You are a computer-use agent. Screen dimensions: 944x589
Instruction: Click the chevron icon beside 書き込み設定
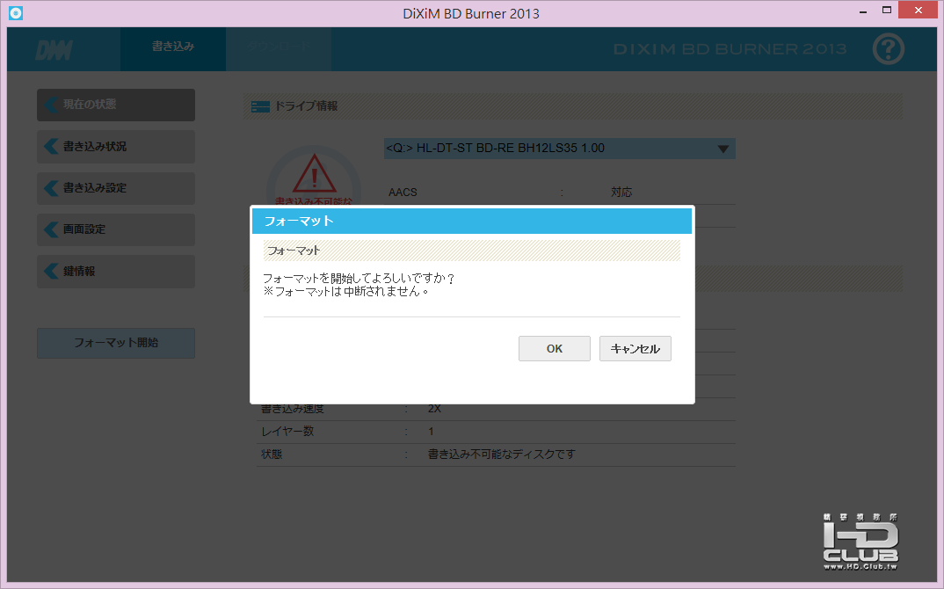[x=51, y=188]
